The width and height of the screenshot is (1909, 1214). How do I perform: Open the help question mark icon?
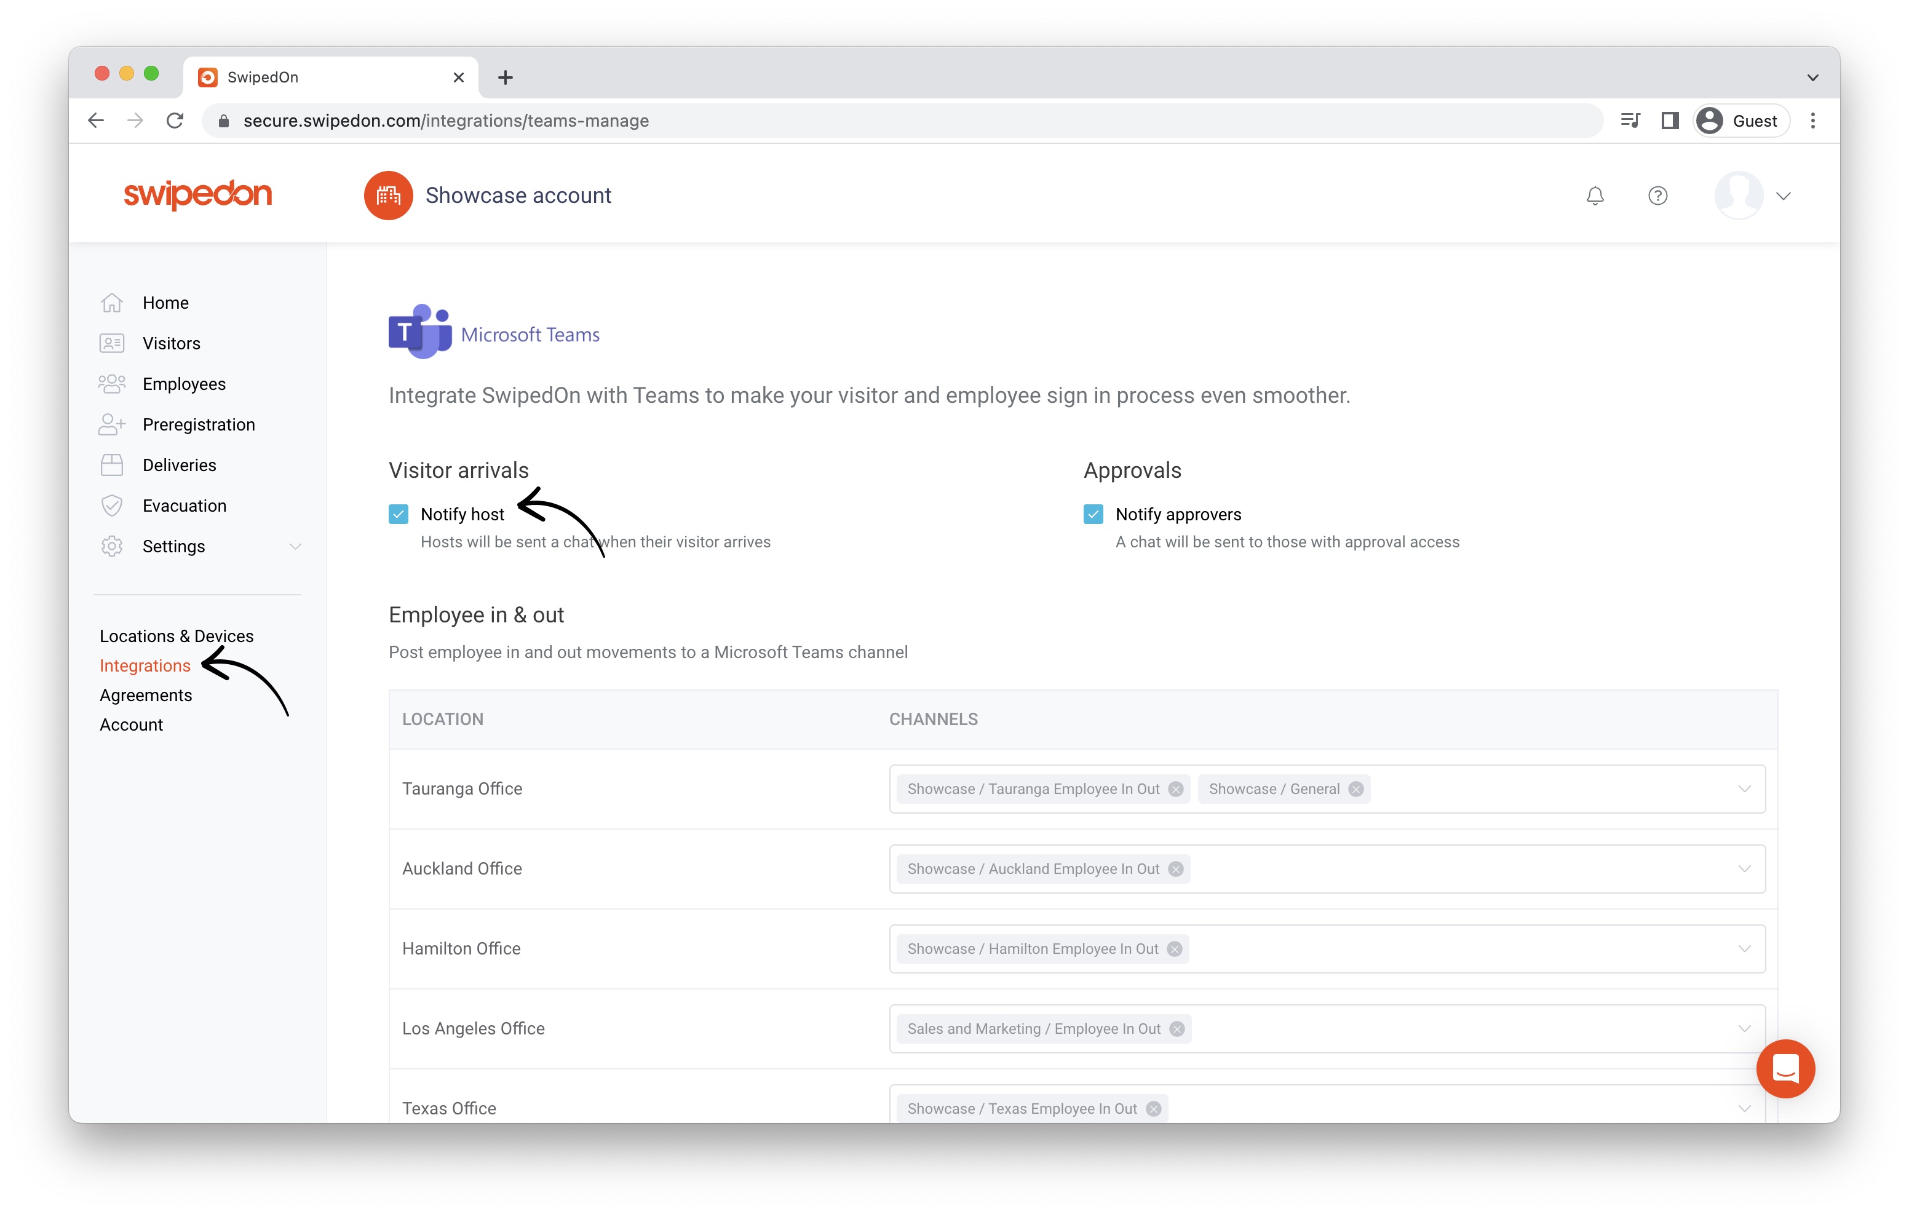[x=1657, y=196]
